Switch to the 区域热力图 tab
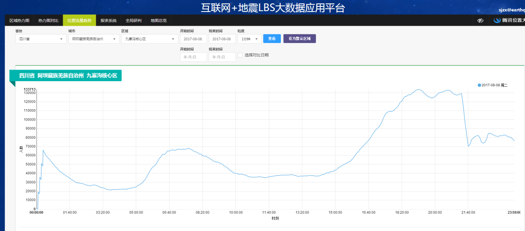This screenshot has height=231, width=525. tap(19, 21)
